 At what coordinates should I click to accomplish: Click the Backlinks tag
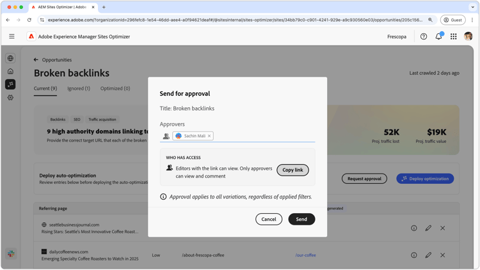coord(58,119)
